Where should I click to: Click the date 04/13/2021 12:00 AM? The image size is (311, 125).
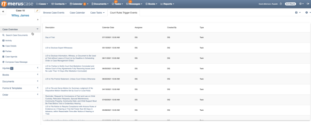[111, 89]
